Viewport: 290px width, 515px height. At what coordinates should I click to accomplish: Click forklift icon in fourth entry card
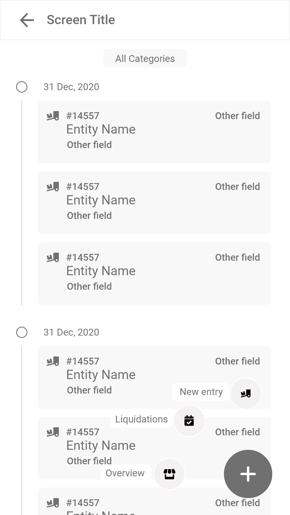click(53, 361)
